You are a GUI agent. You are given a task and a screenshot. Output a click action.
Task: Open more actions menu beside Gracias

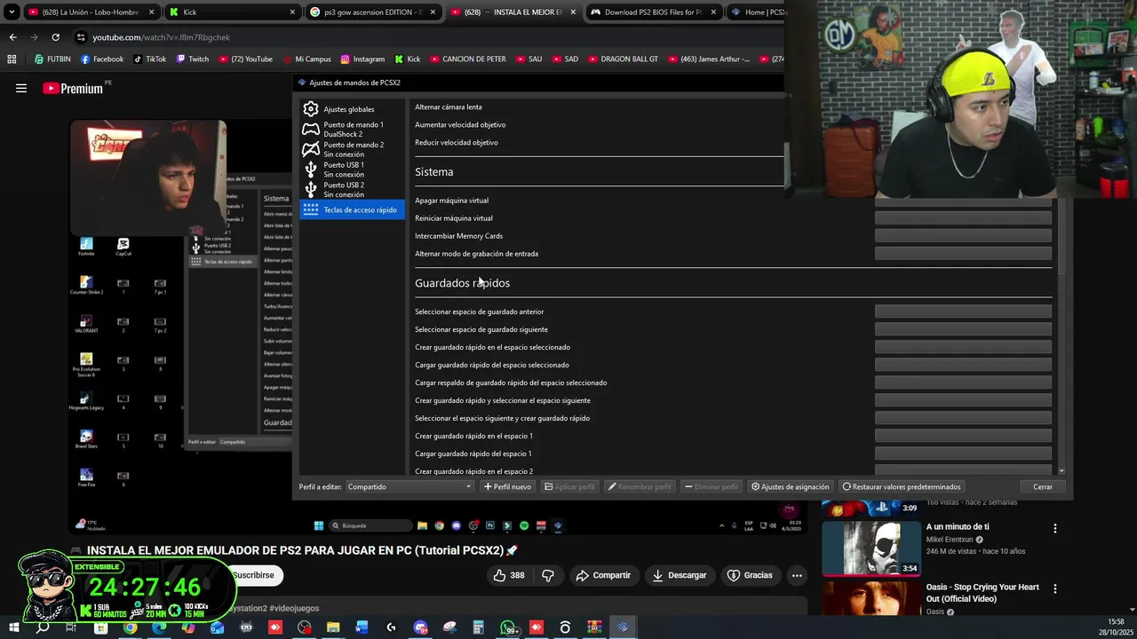[x=797, y=575]
